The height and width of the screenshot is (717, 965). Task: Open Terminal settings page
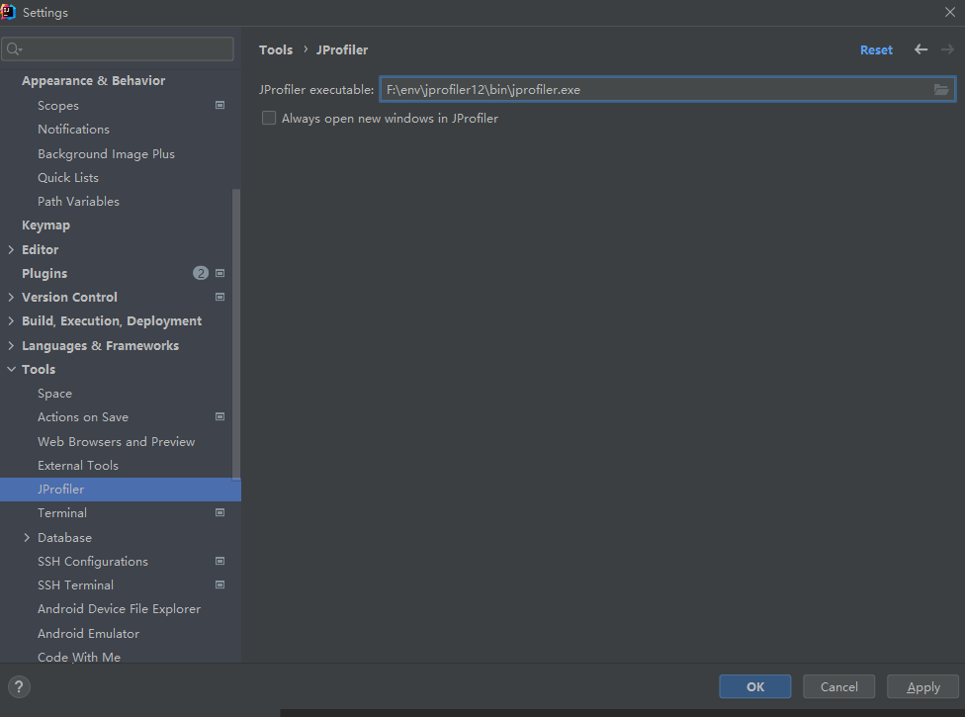tap(61, 512)
